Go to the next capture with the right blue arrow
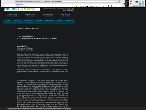Viewport: 146px width, 110px height. pos(131,4)
